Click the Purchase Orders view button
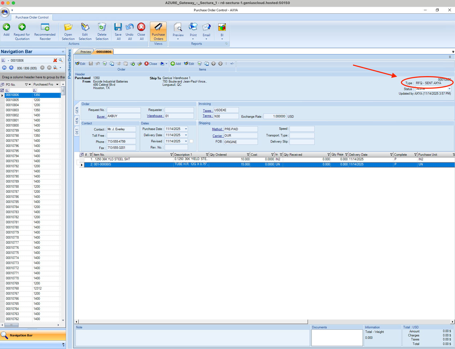Viewport: 455px width, 349px height. pyautogui.click(x=158, y=32)
